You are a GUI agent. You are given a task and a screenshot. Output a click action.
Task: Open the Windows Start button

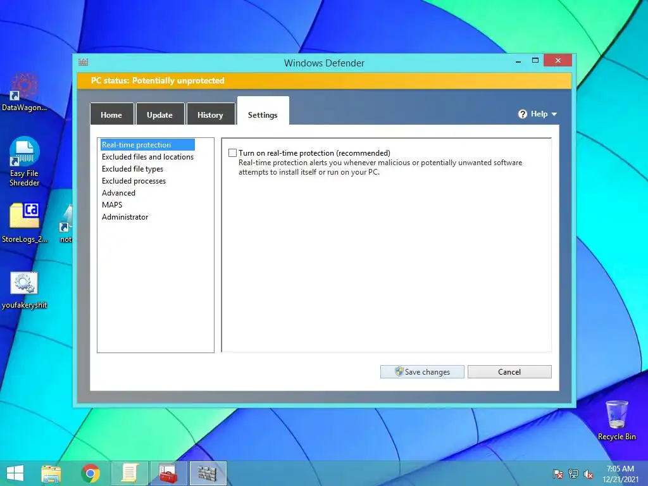[15, 473]
